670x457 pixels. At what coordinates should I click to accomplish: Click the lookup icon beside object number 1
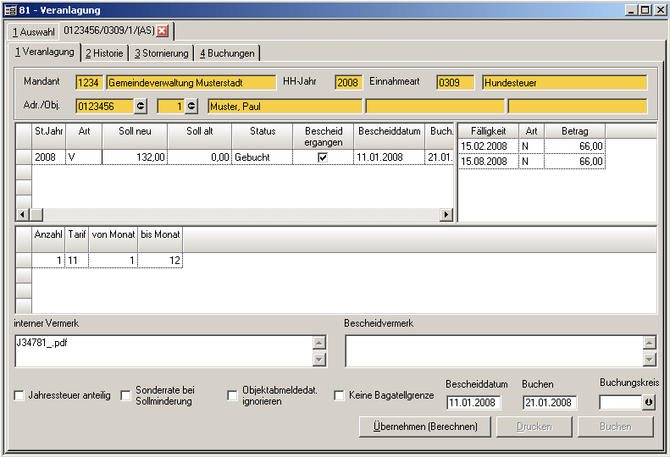click(191, 106)
